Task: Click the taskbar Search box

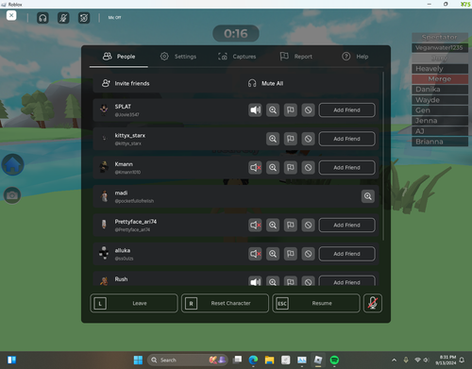Action: (188, 360)
